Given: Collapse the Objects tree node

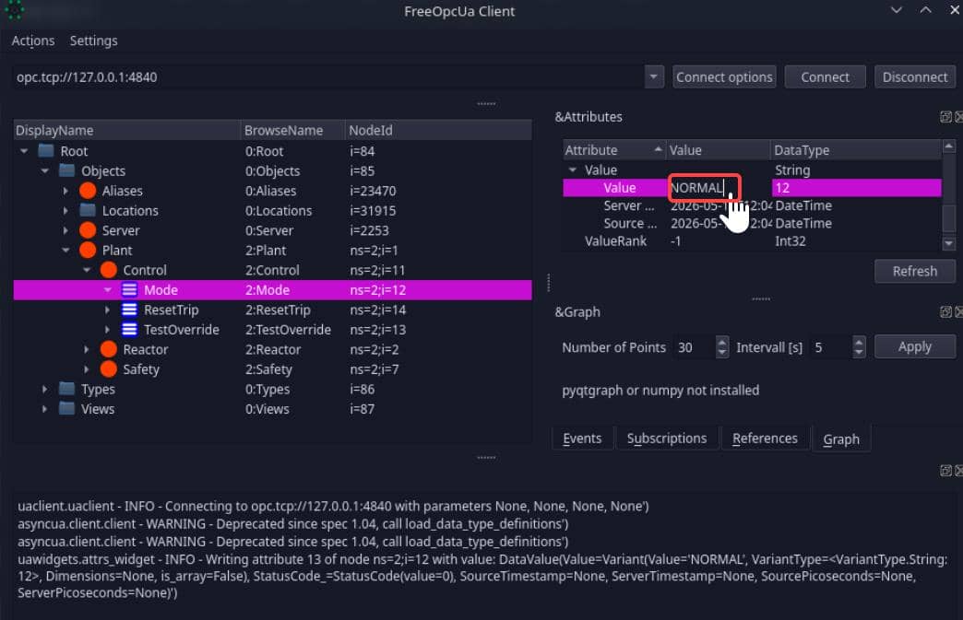Looking at the screenshot, I should 45,170.
